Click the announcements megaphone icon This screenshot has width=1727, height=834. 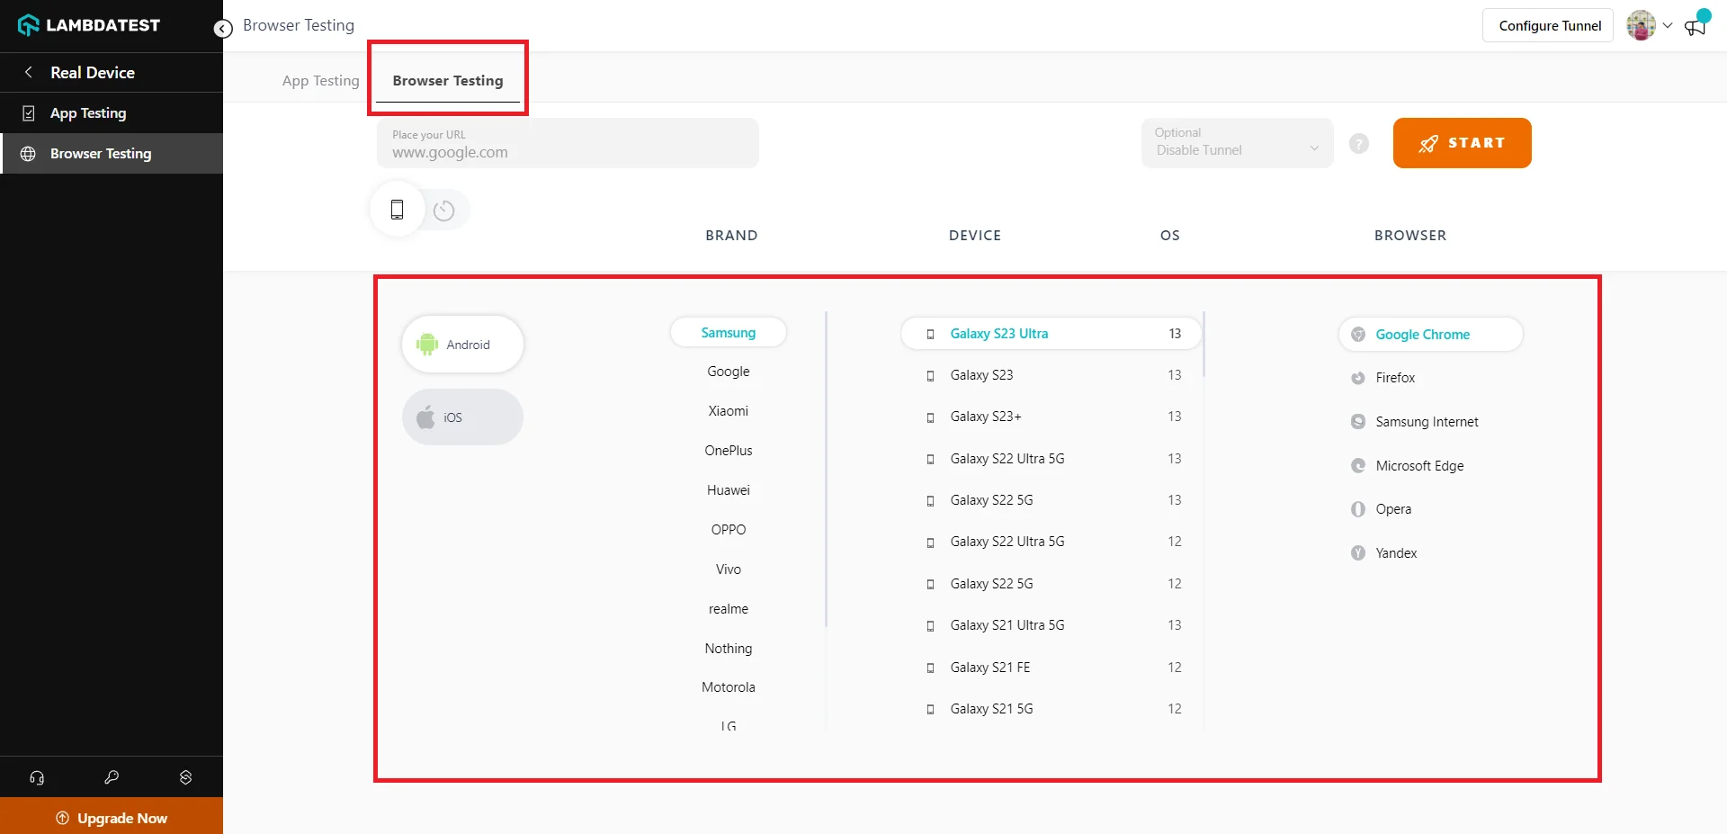1696,26
